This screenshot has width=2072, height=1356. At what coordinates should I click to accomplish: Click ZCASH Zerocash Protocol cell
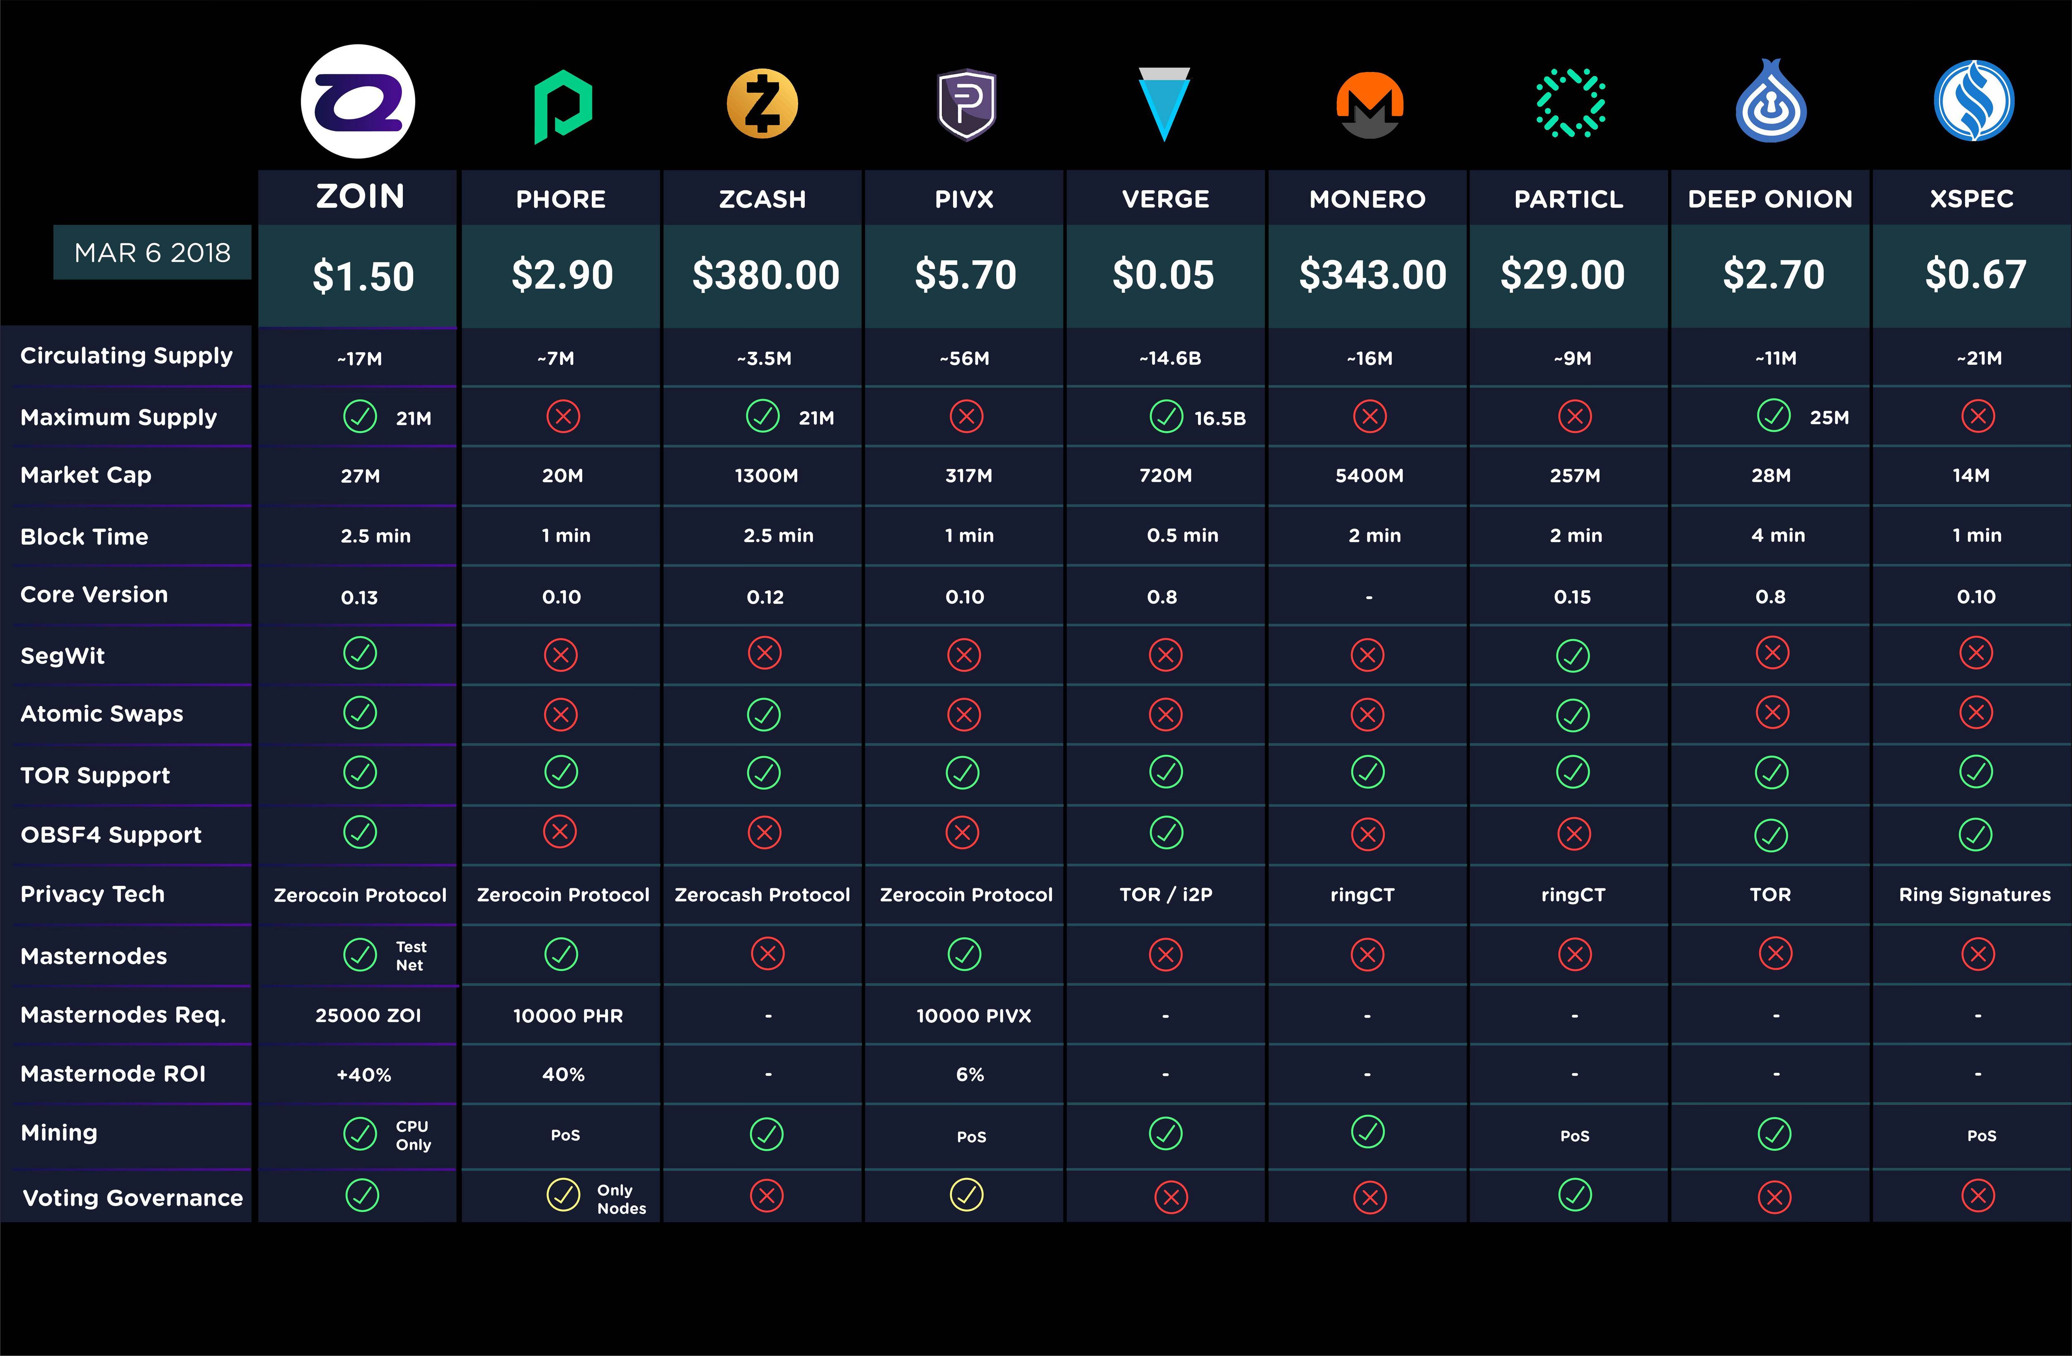coord(762,895)
